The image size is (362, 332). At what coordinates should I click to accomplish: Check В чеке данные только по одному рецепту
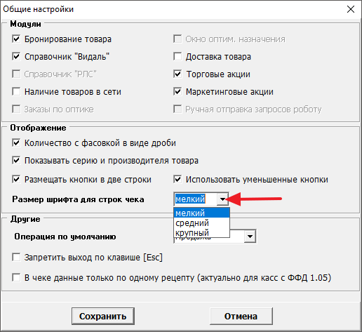[16, 278]
